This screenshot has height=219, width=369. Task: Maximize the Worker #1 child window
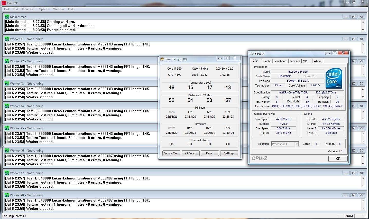354,39
